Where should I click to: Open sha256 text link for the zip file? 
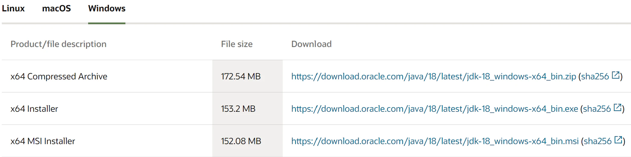tap(595, 77)
